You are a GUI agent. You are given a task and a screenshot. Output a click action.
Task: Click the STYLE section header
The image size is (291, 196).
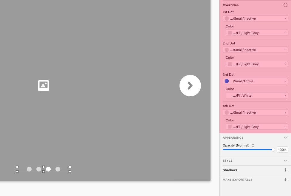point(227,160)
